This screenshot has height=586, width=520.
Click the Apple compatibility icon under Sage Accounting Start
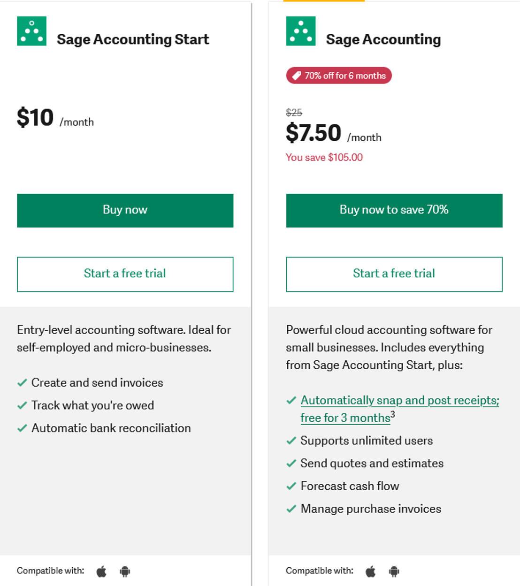(x=100, y=571)
